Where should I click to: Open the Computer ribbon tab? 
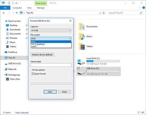pos(17,8)
